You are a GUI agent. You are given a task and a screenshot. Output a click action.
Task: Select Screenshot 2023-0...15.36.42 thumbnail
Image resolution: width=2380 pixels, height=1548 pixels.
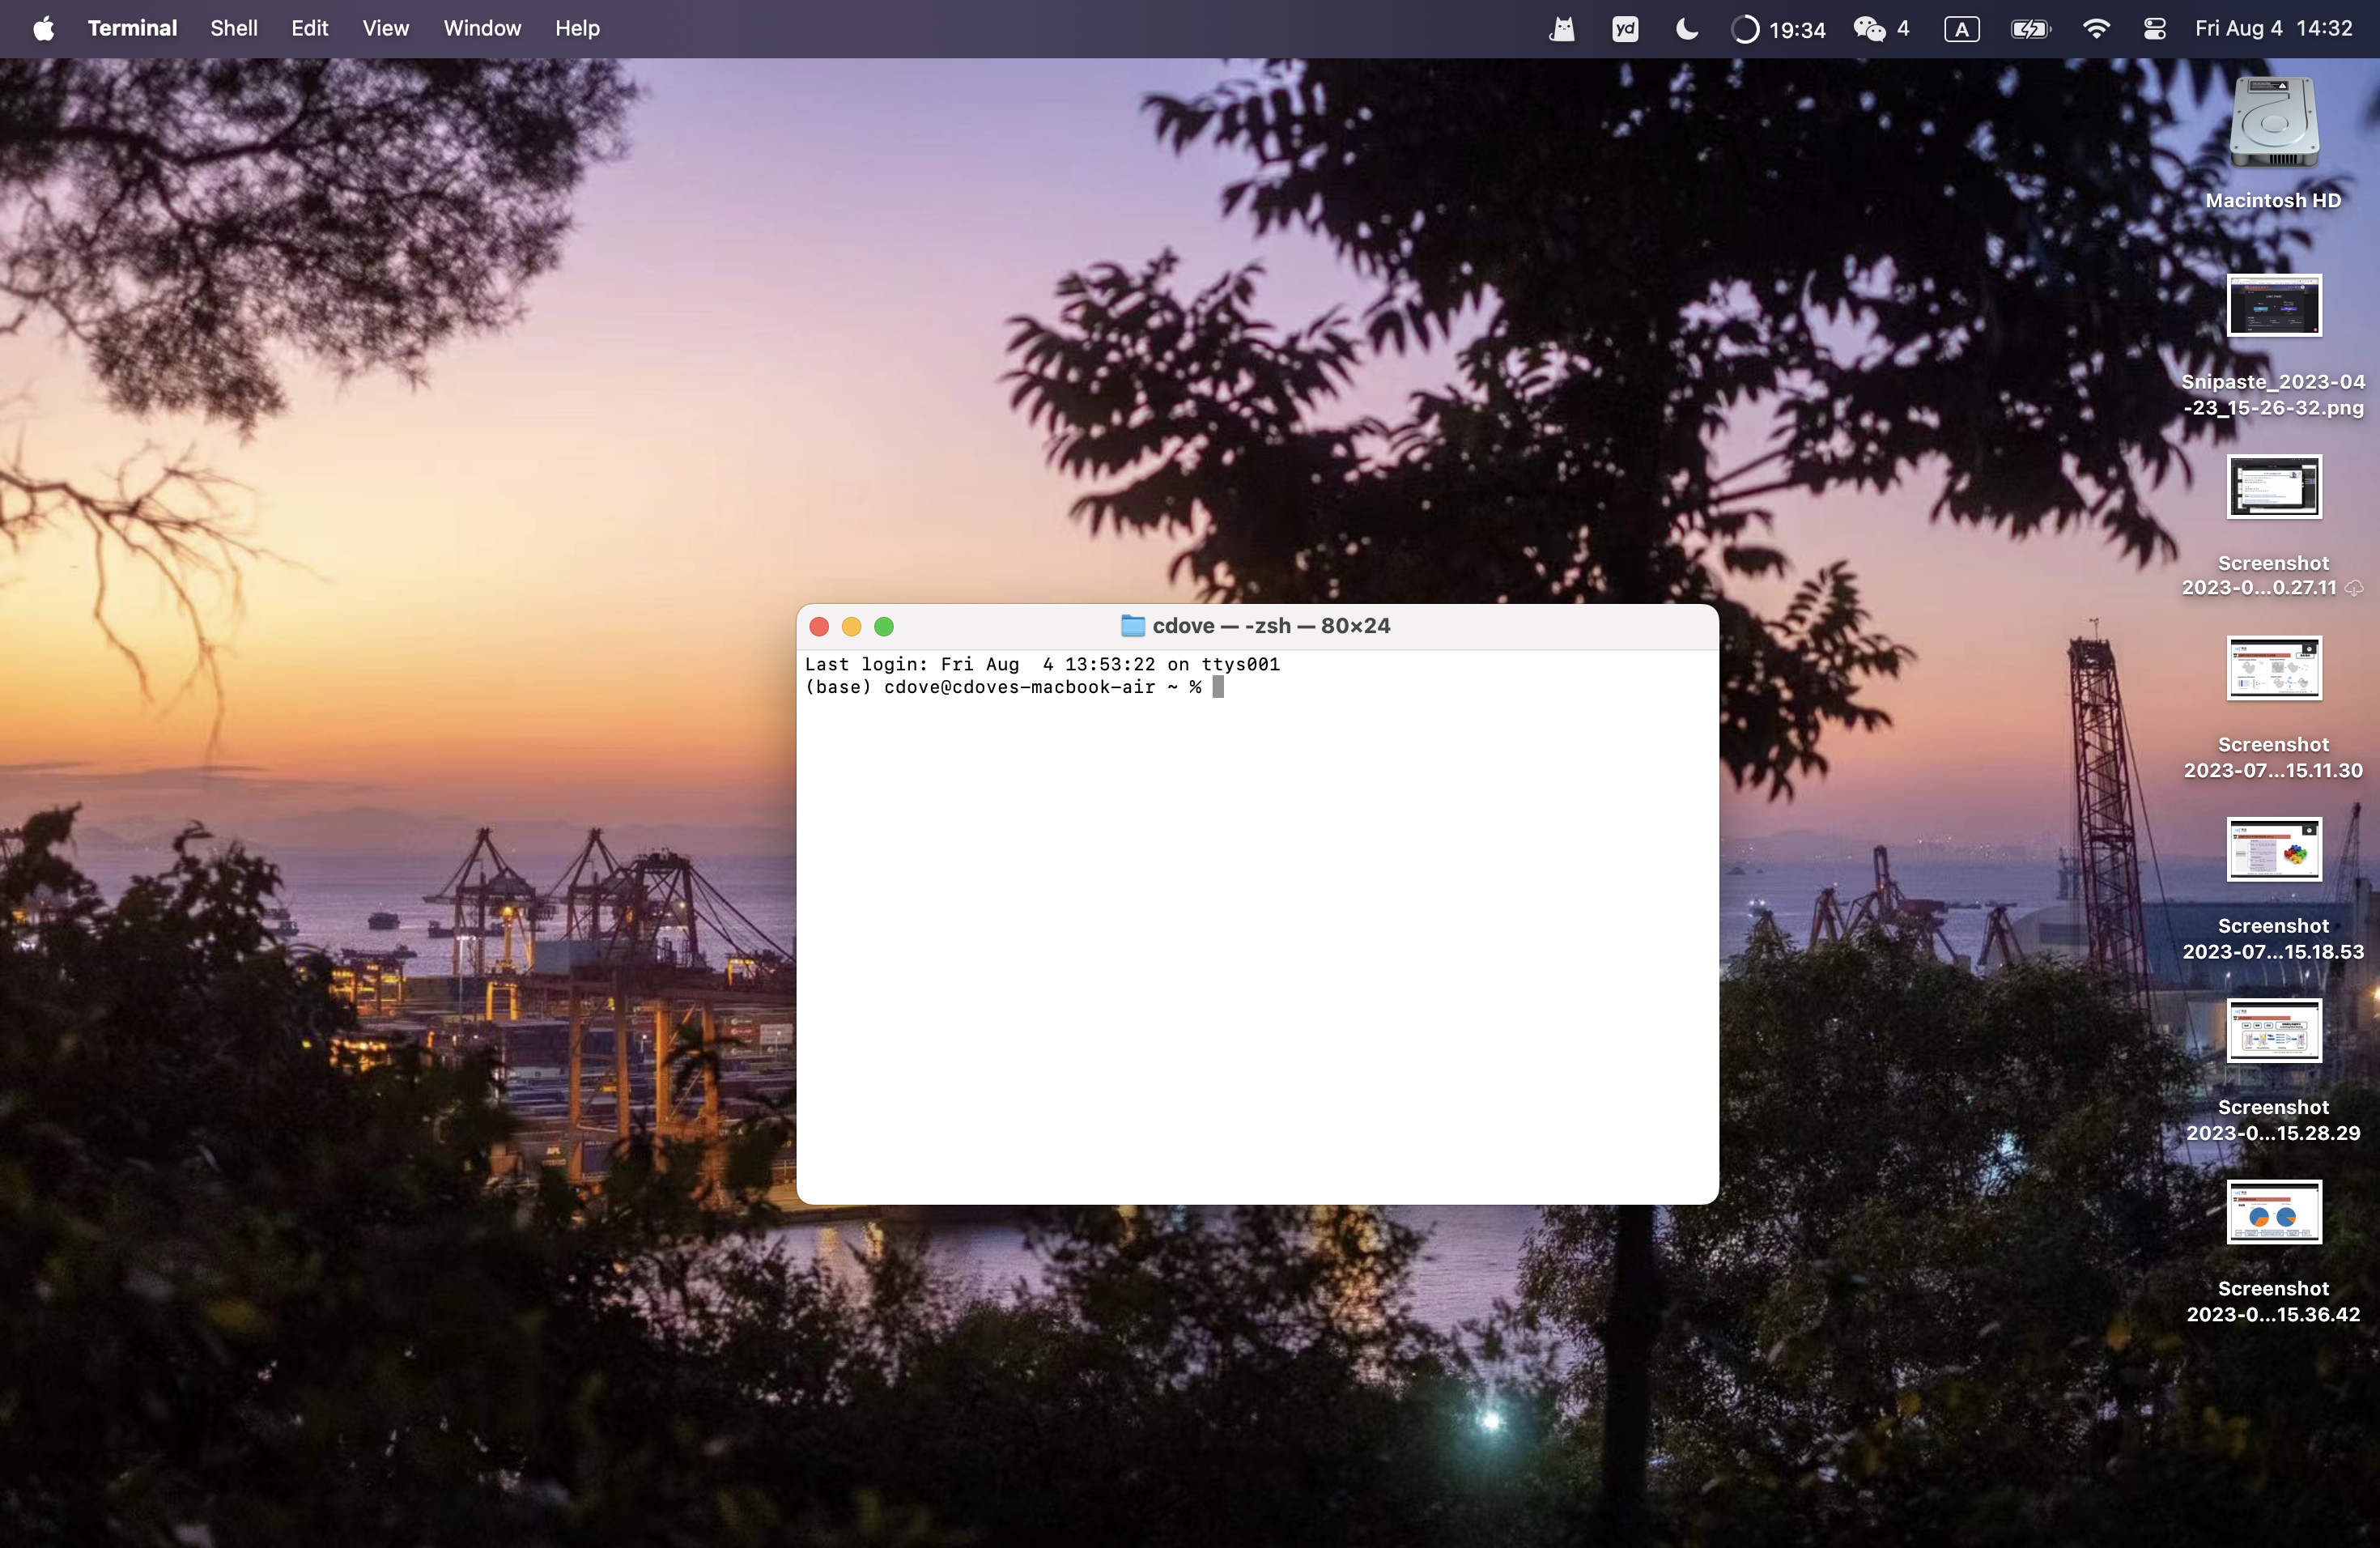pyautogui.click(x=2274, y=1212)
